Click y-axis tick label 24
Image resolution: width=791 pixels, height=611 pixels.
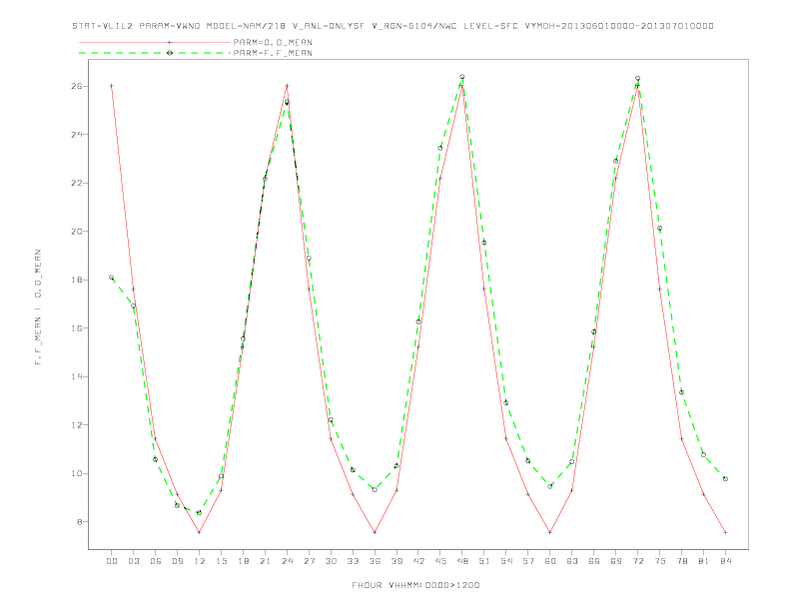(x=77, y=135)
